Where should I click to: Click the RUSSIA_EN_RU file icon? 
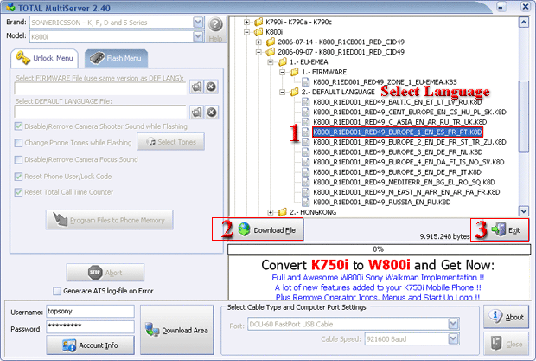[305, 203]
